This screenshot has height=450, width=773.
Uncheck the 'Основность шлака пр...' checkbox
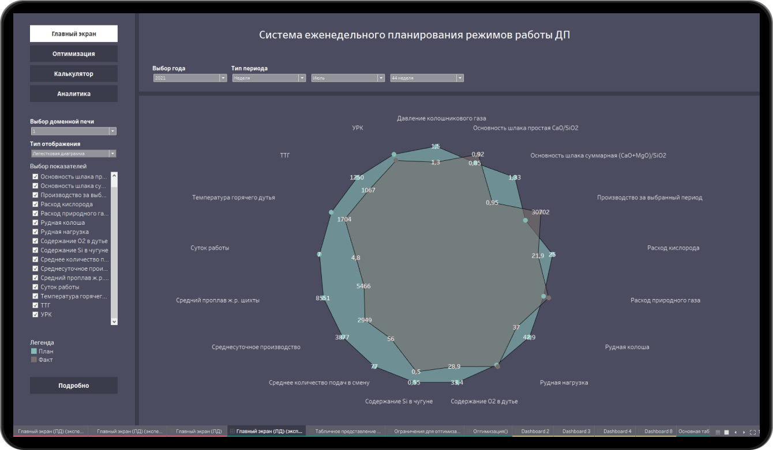coord(35,177)
